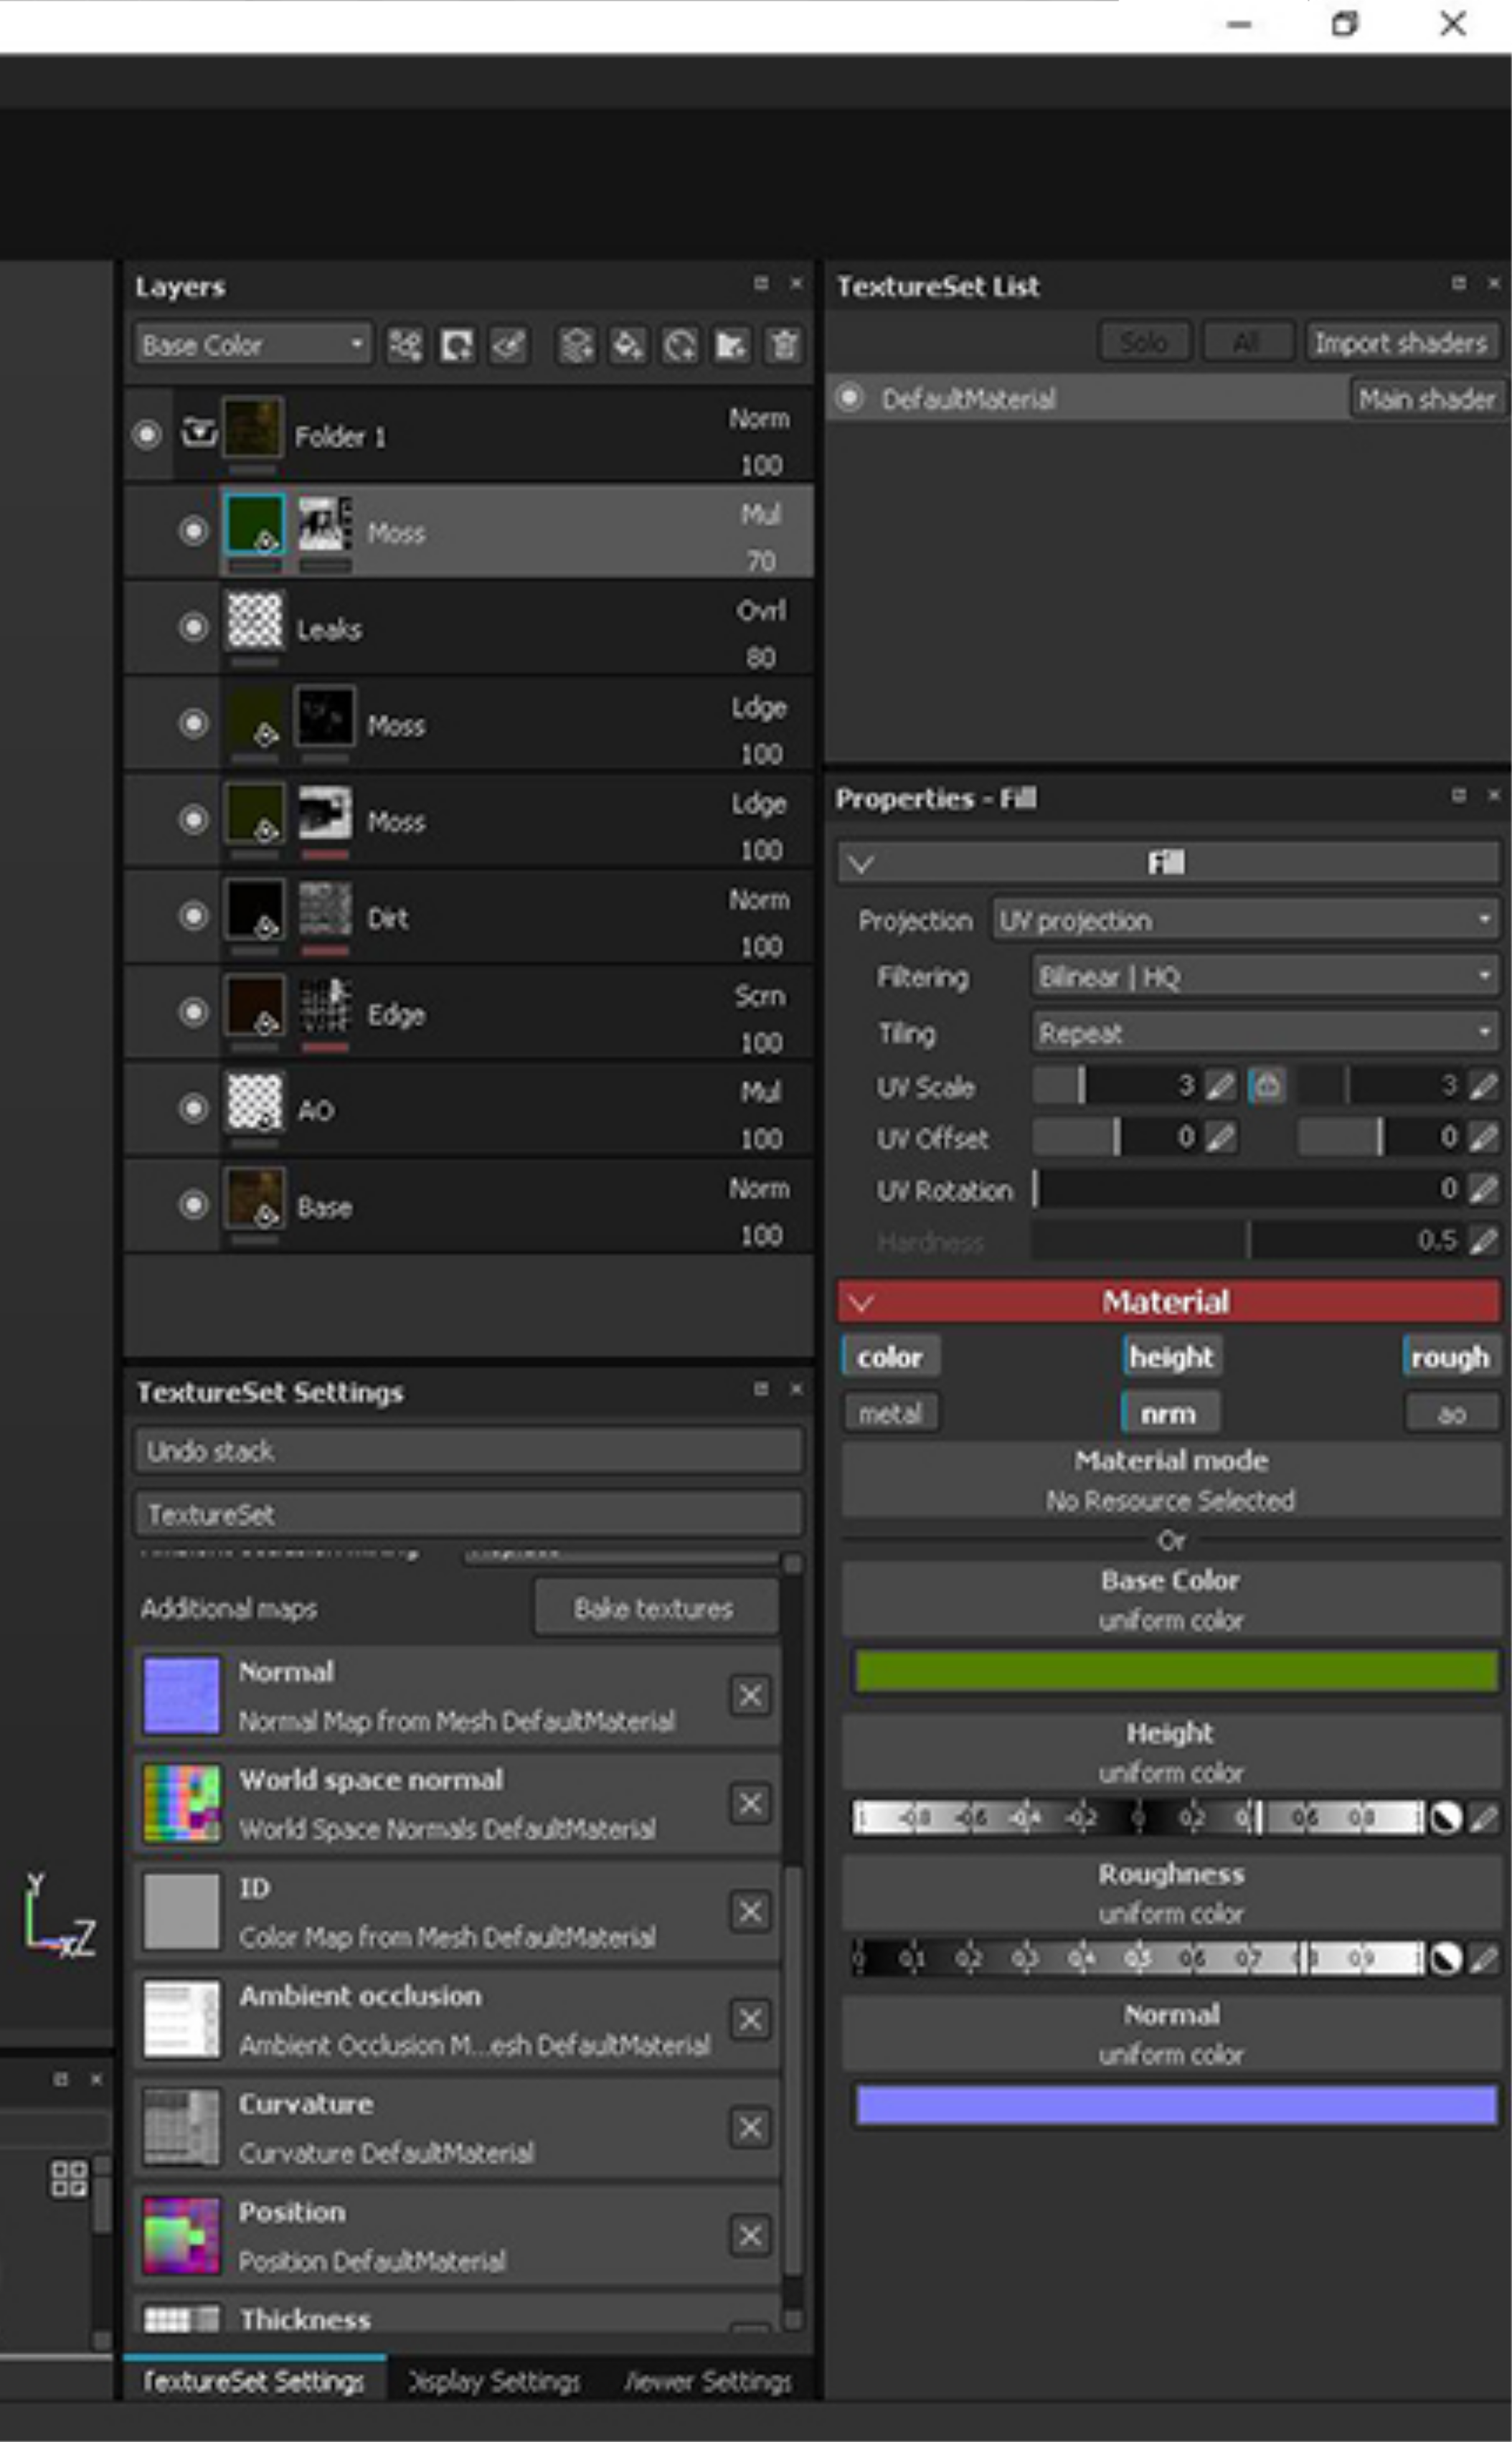Screen dimensions: 1512x2442
Task: Collapse the red Material section
Action: pyautogui.click(x=862, y=1303)
